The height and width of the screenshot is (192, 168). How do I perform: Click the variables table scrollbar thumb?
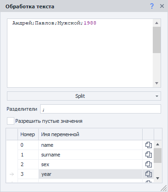tap(157, 156)
